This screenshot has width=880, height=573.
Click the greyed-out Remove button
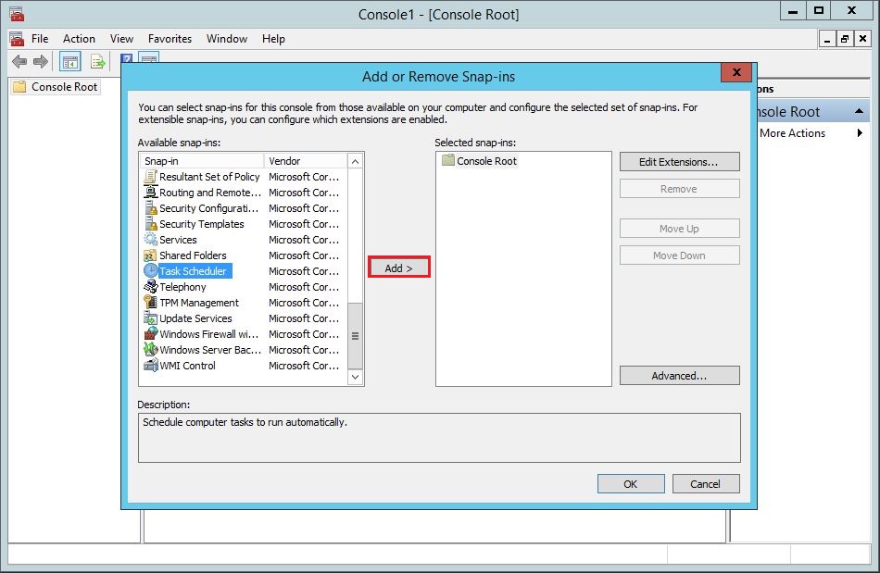[680, 189]
